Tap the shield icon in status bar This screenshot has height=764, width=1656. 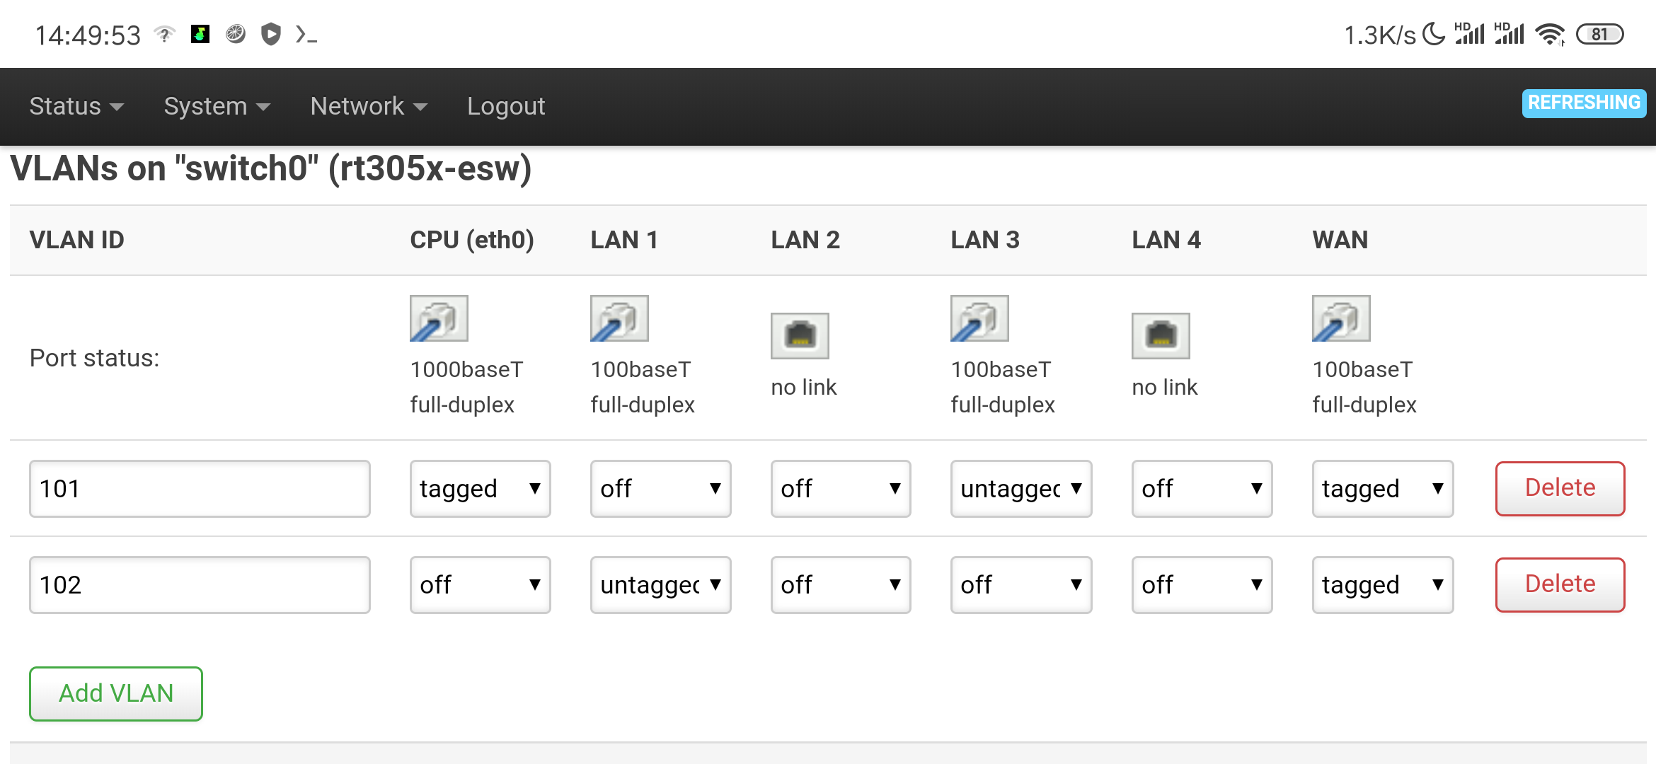(271, 33)
